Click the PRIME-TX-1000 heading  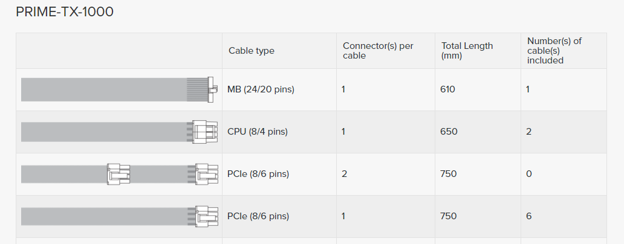(65, 12)
